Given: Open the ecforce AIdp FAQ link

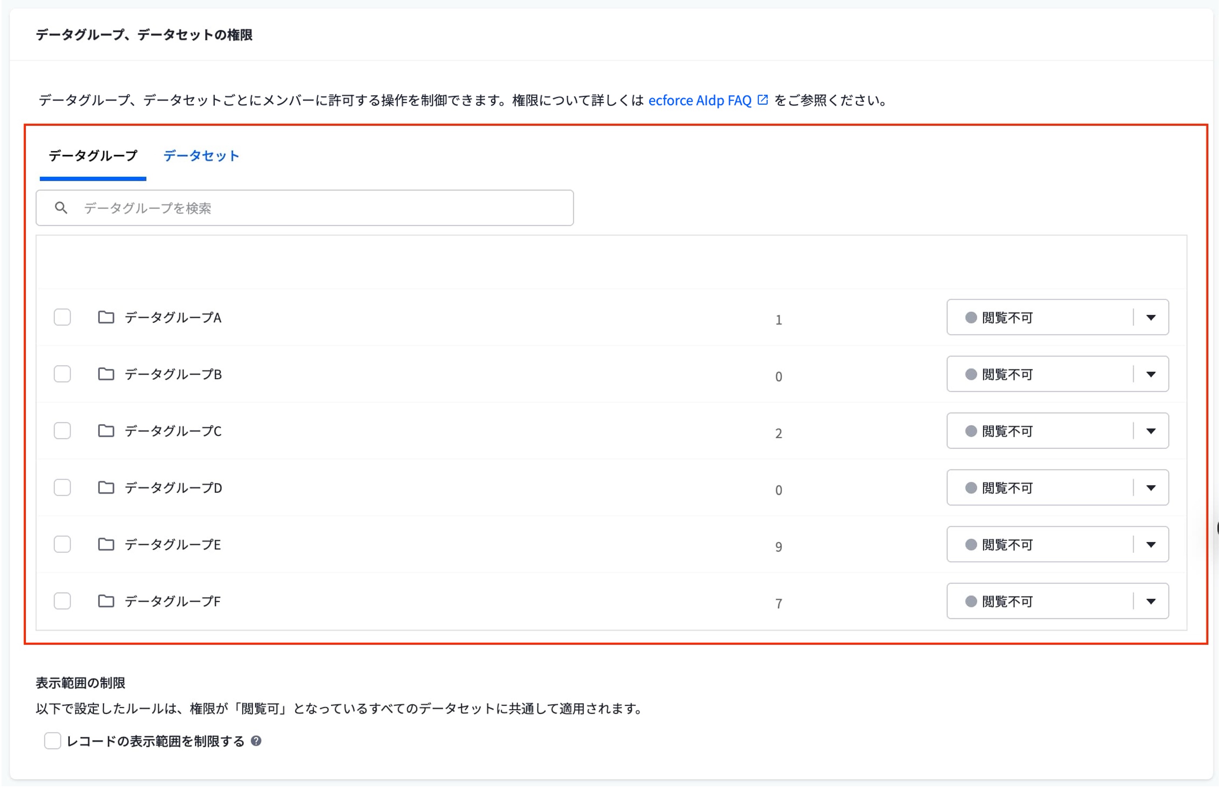Looking at the screenshot, I should pyautogui.click(x=700, y=100).
